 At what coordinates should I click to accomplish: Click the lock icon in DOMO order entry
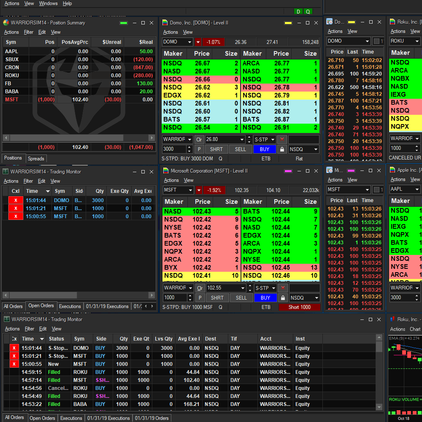pos(282,149)
